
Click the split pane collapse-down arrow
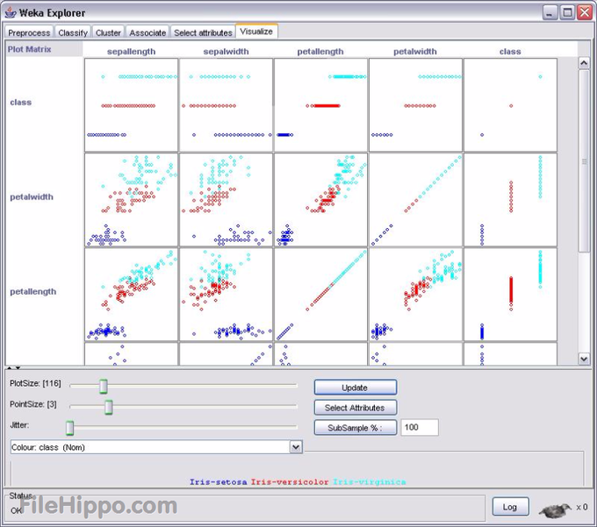(x=18, y=368)
